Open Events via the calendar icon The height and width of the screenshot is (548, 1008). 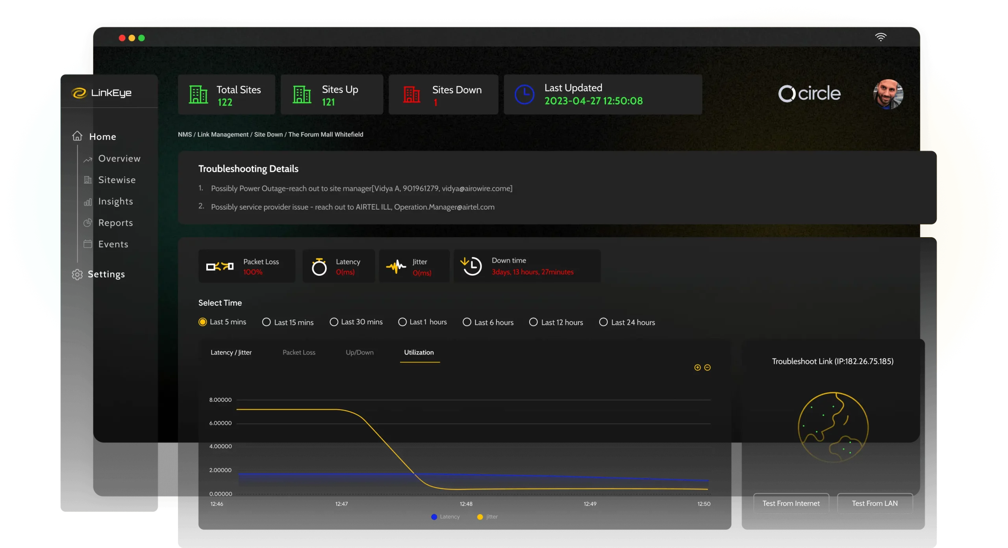point(88,244)
